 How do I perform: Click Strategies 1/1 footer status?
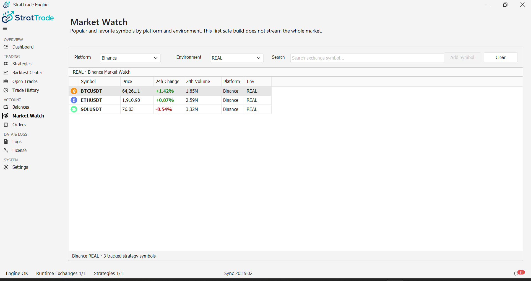tap(108, 273)
